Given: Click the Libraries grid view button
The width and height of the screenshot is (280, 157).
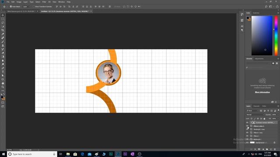Looking at the screenshot, I should [x=273, y=63].
